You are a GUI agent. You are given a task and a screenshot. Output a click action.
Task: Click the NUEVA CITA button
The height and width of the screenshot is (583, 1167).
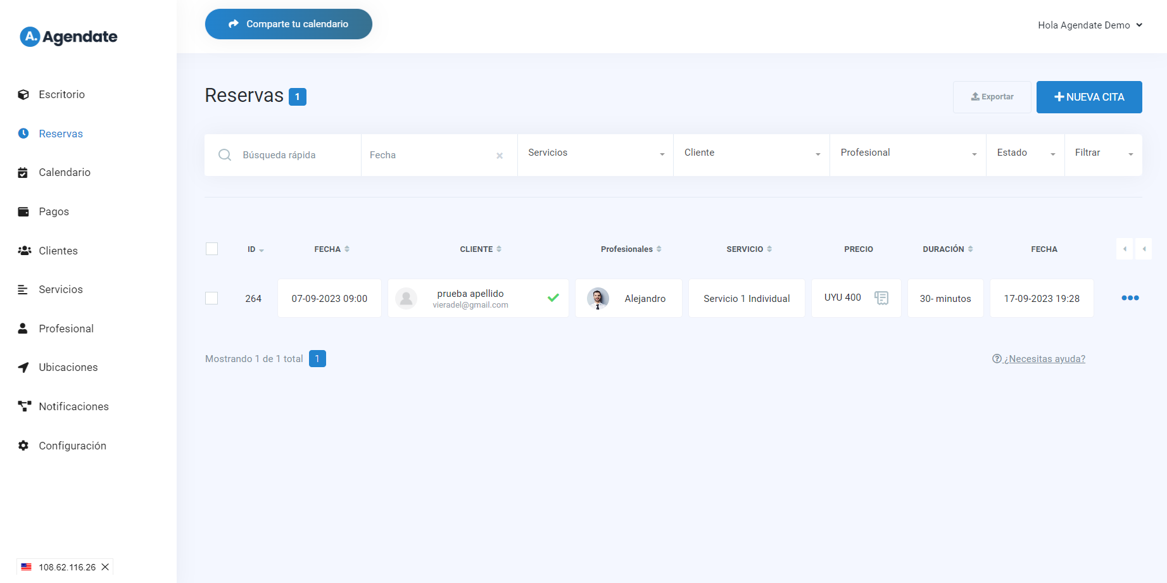[x=1088, y=97]
